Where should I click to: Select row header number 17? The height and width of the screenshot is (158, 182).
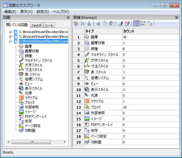(78, 131)
